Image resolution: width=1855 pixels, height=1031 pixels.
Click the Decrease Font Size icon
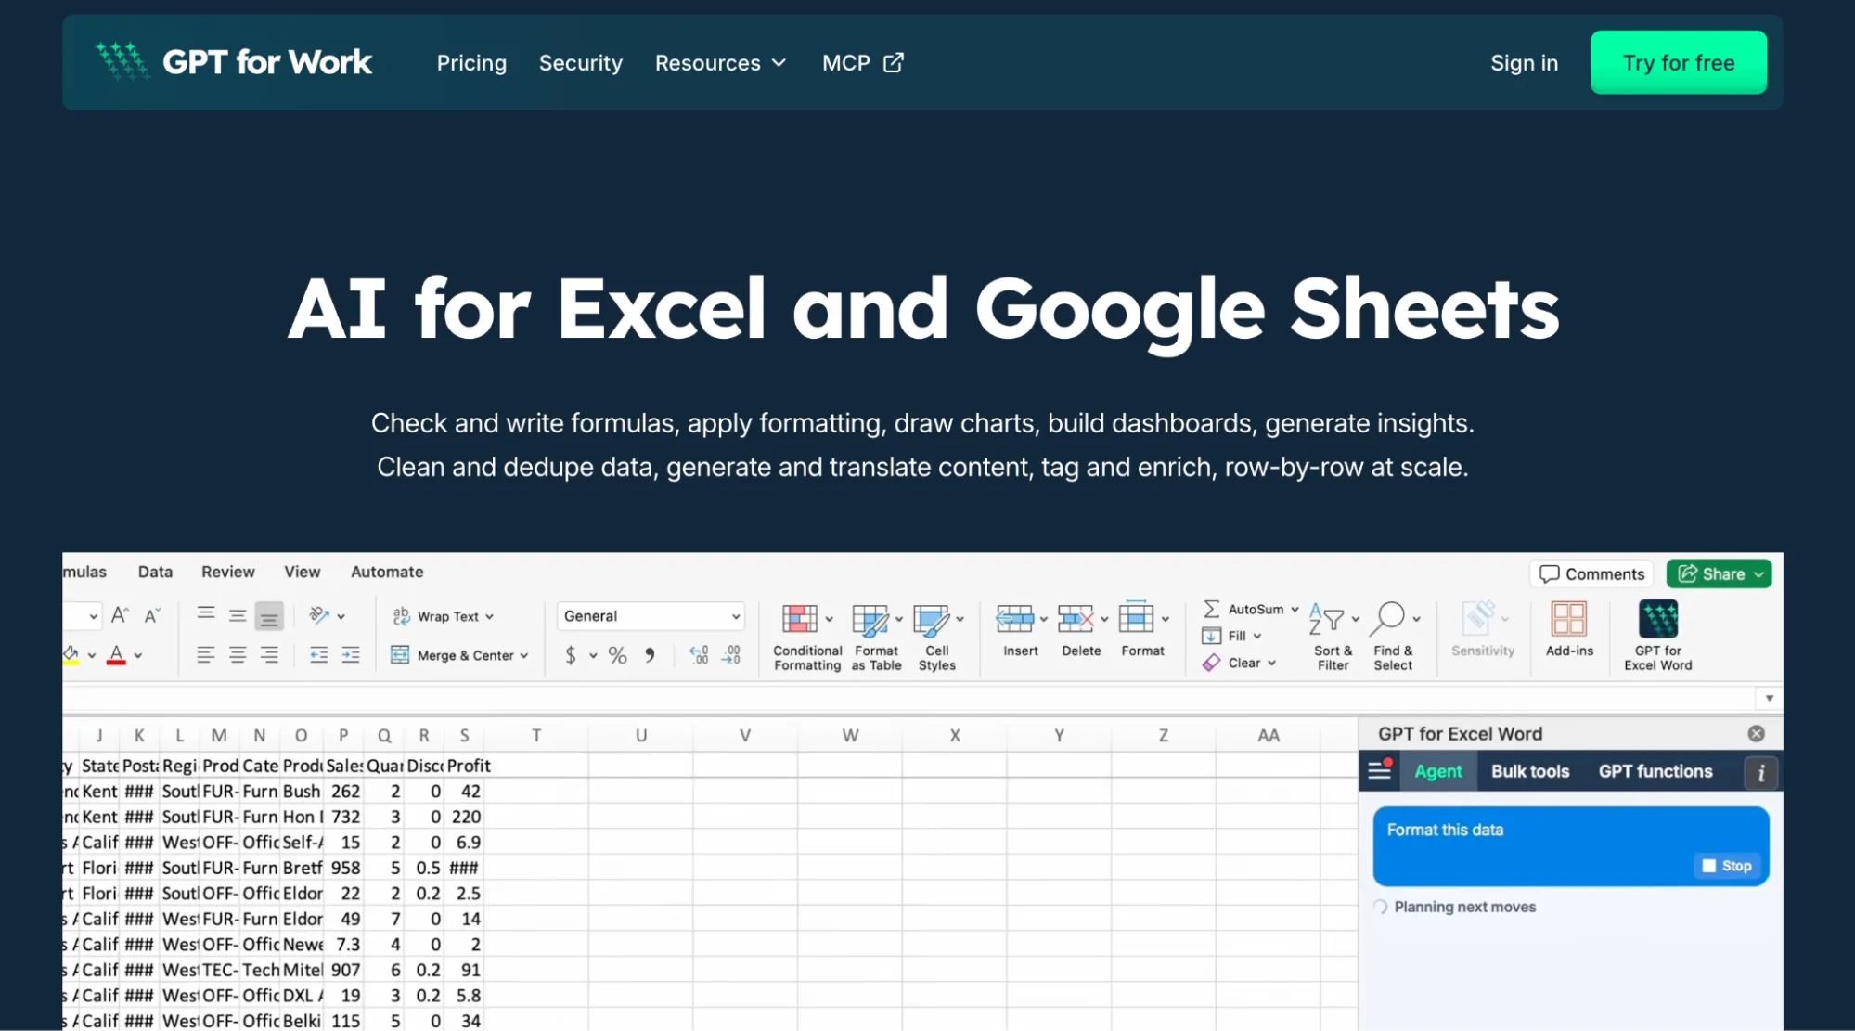click(153, 615)
